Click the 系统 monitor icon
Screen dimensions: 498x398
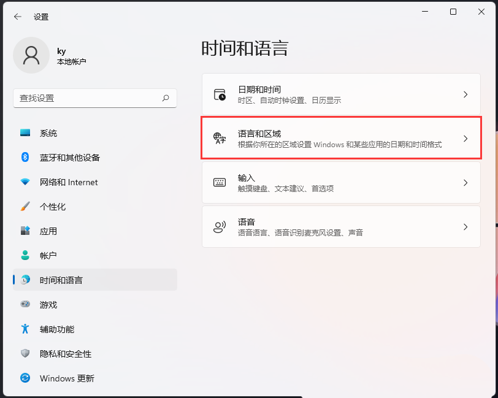tap(25, 133)
